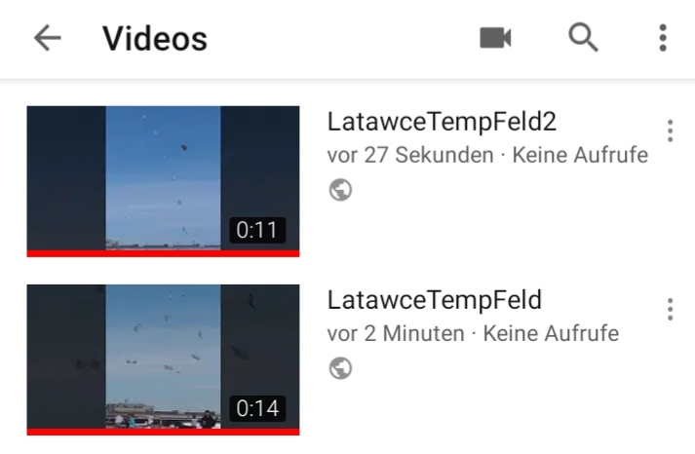This screenshot has width=695, height=454.
Task: Click the 0:11 duration badge
Action: pos(257,230)
